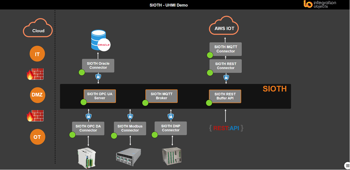The image size is (350, 170).
Task: Open the SIOTH REST Buffer API box
Action: [x=225, y=96]
